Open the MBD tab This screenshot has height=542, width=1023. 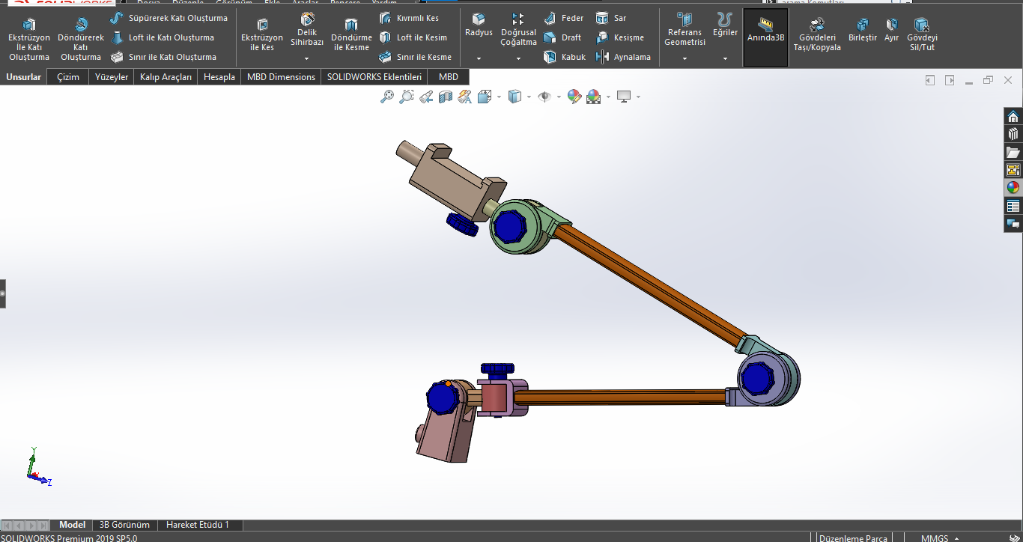click(449, 77)
